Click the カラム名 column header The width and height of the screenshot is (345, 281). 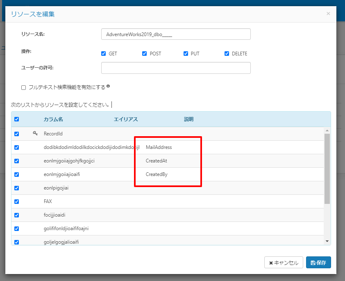53,119
